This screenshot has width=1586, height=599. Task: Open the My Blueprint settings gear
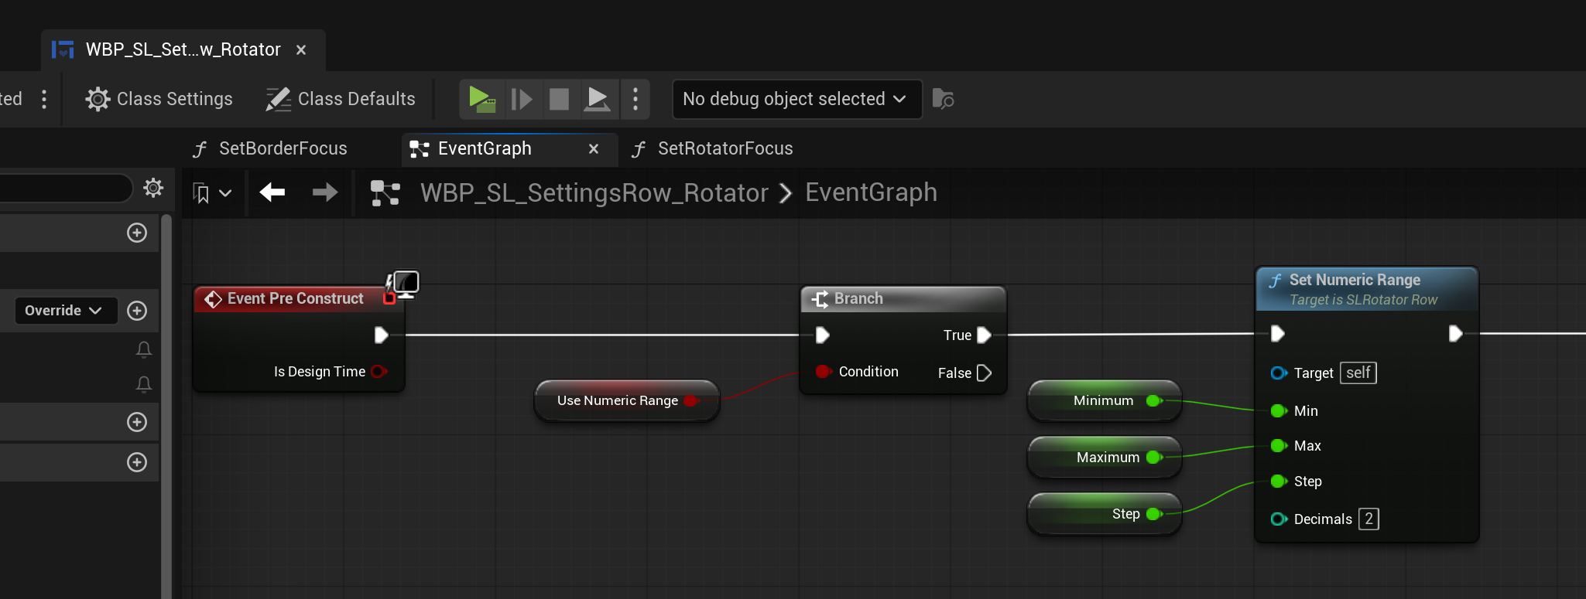pyautogui.click(x=153, y=188)
